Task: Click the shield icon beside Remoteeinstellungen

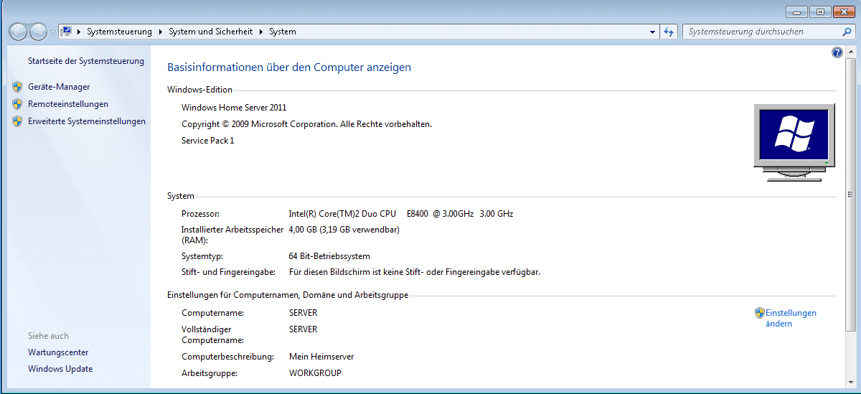Action: tap(17, 104)
